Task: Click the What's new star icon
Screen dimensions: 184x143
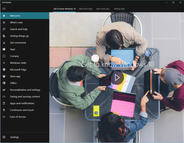Action: [4, 23]
